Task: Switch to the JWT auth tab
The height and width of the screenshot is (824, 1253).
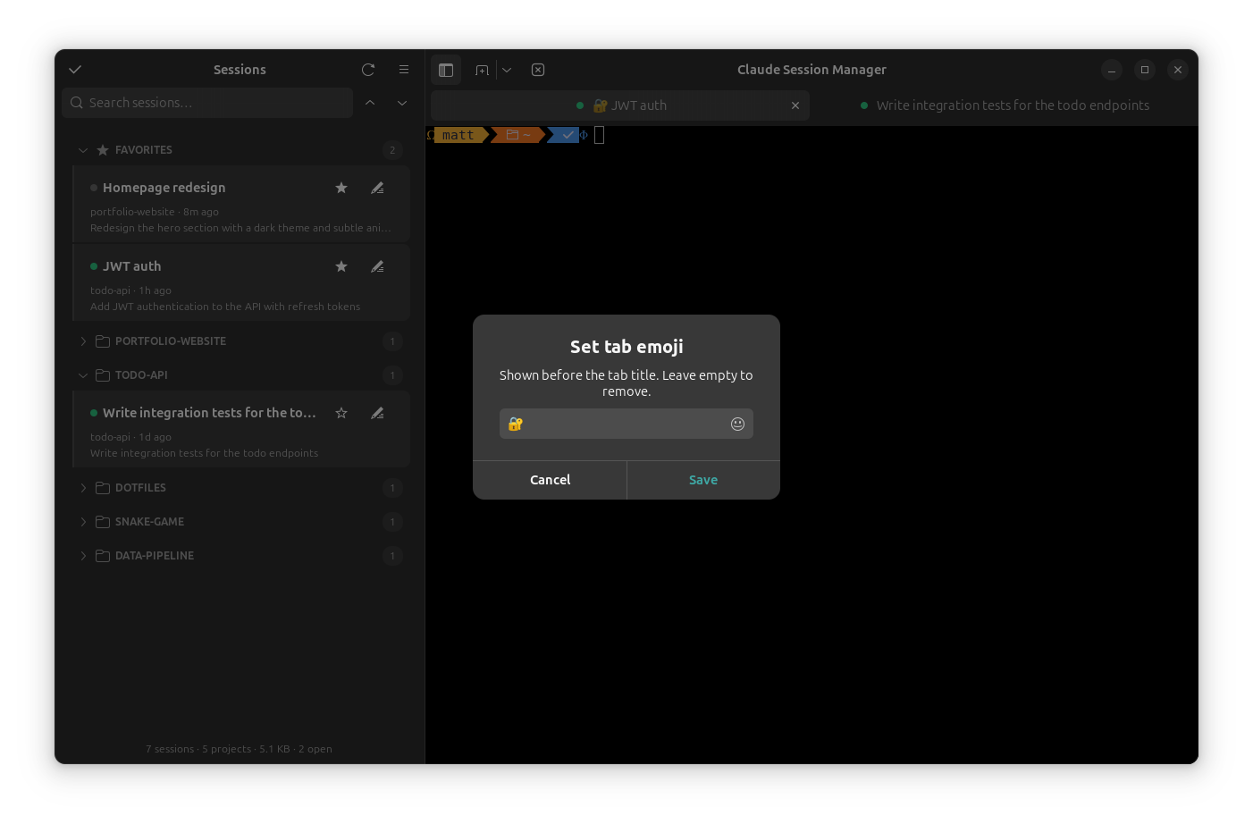Action: [620, 105]
